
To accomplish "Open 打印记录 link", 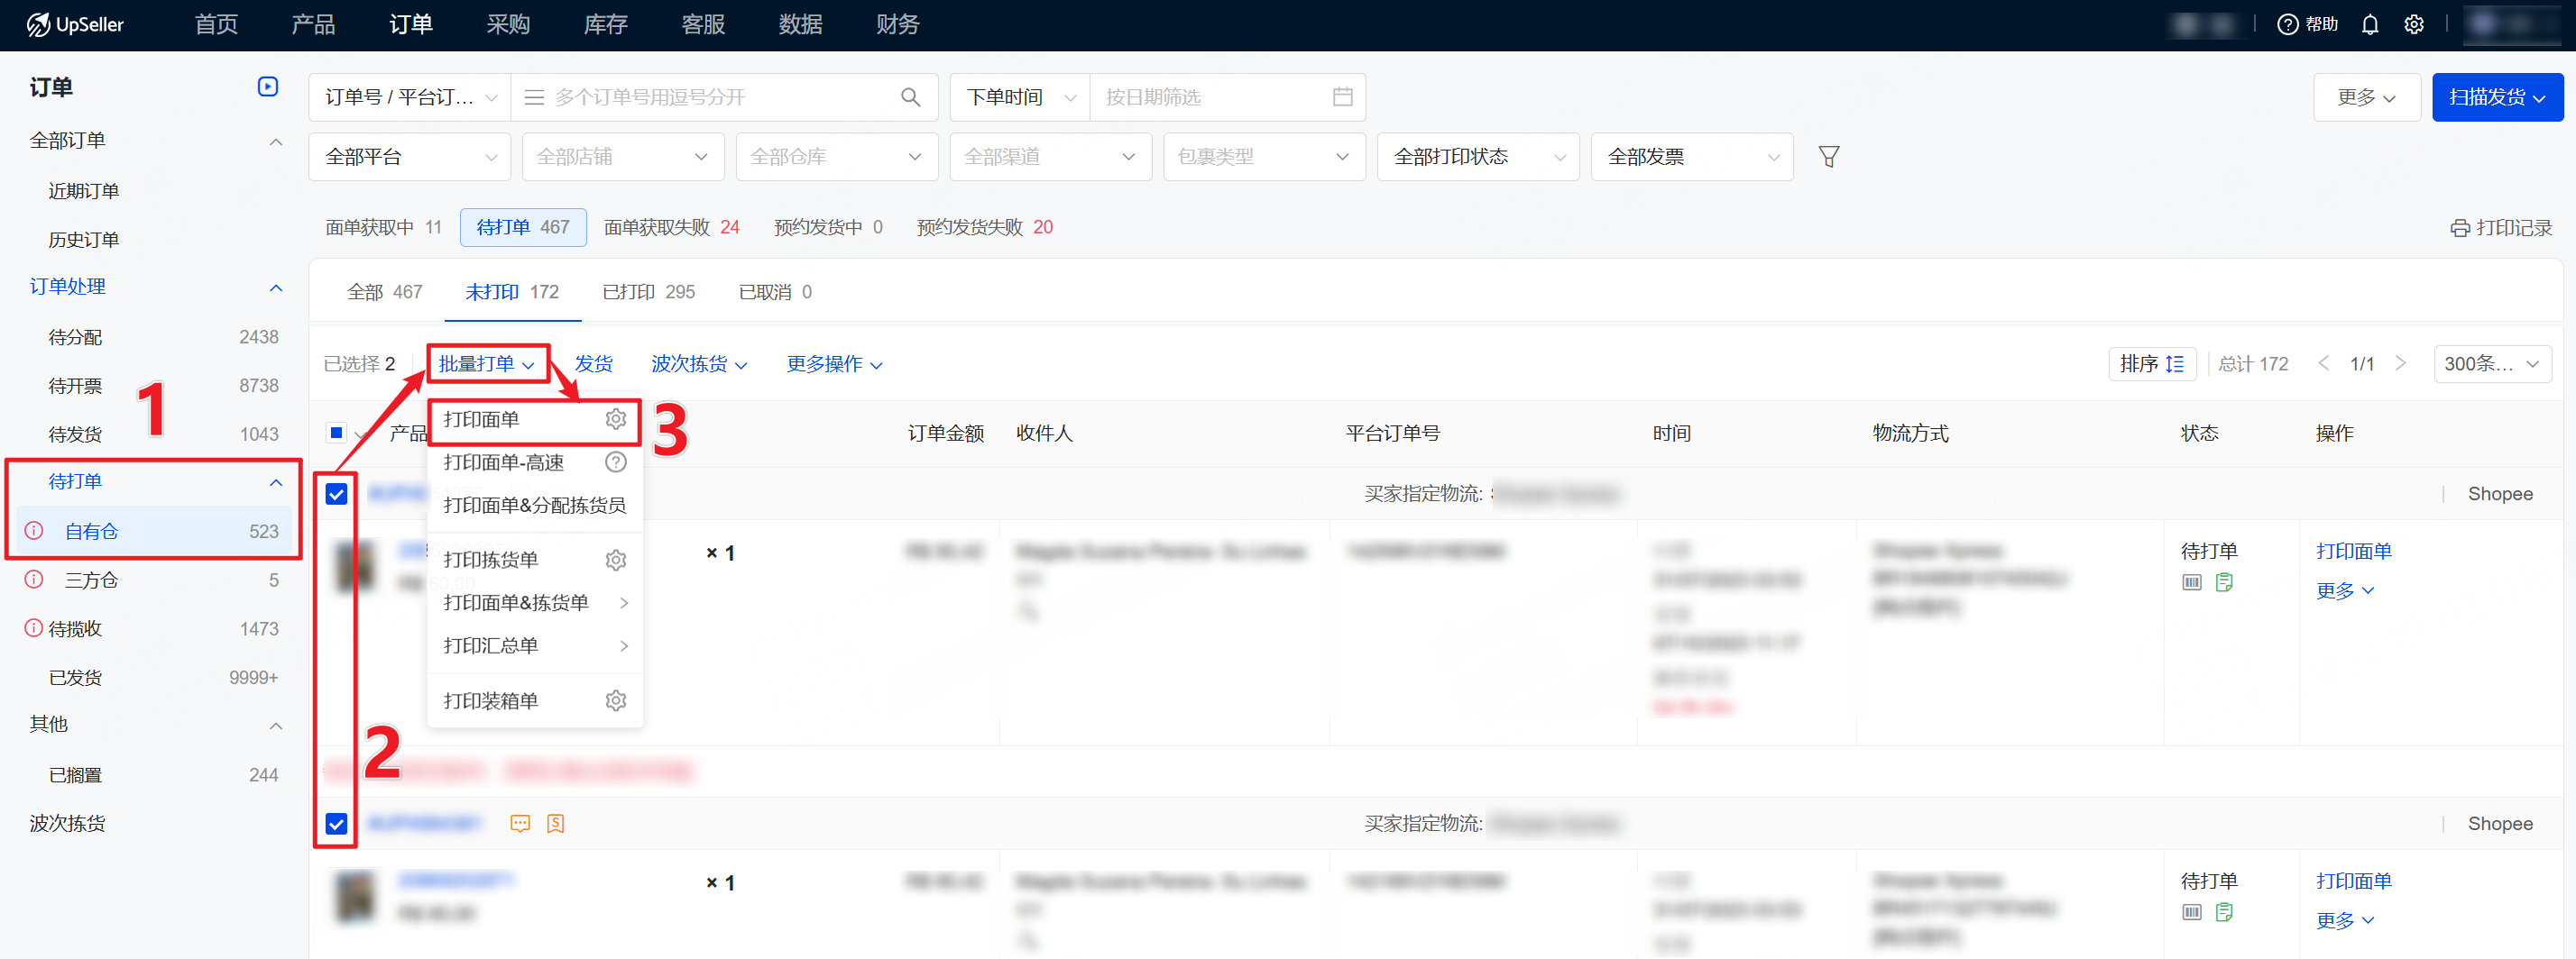I will coord(2501,229).
